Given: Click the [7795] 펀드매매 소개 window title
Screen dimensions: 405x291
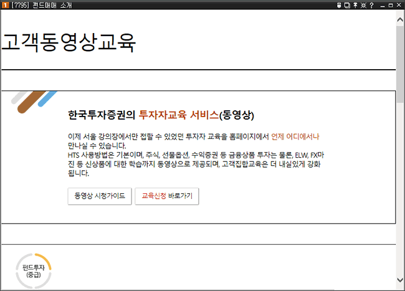Looking at the screenshot, I should [42, 5].
